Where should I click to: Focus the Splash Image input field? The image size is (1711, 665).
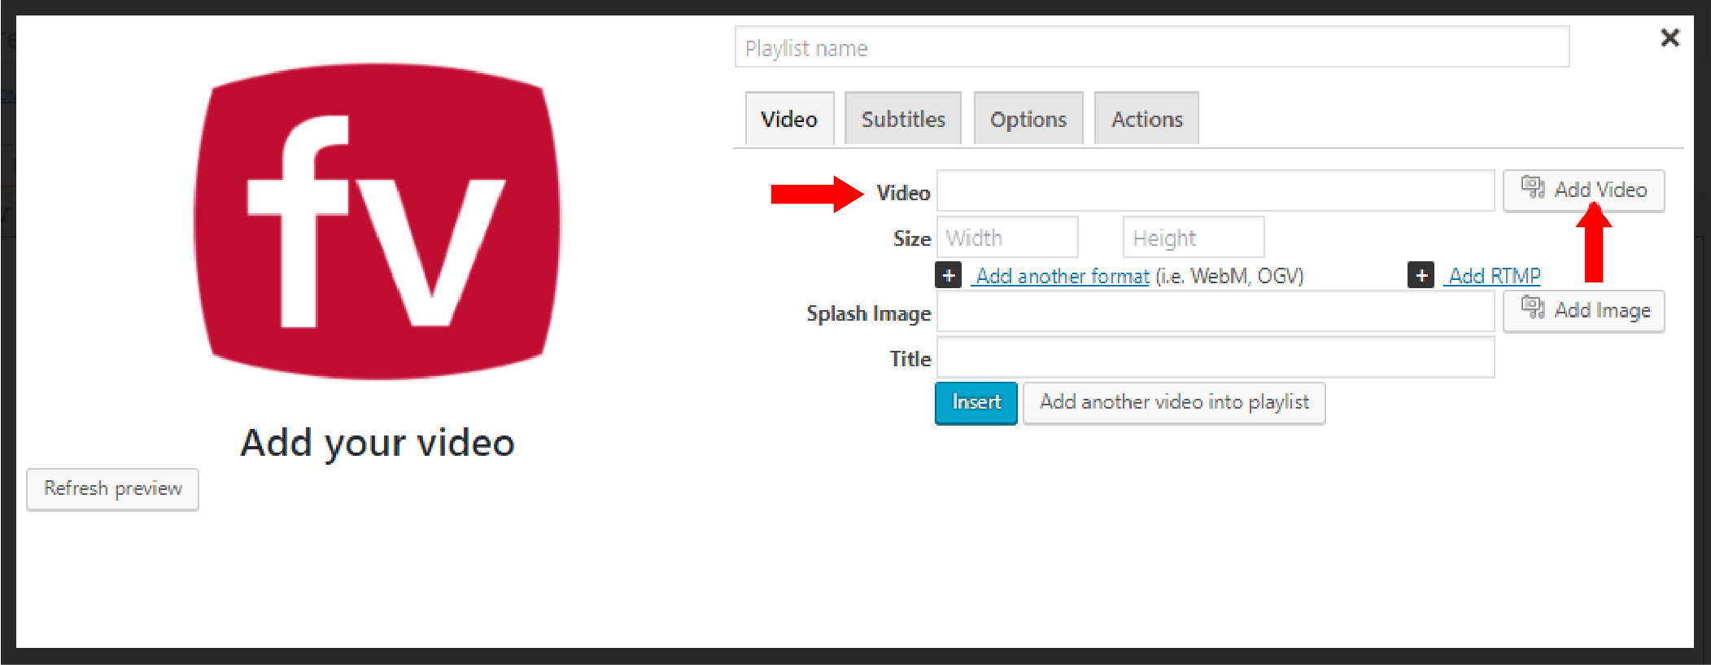click(1216, 311)
